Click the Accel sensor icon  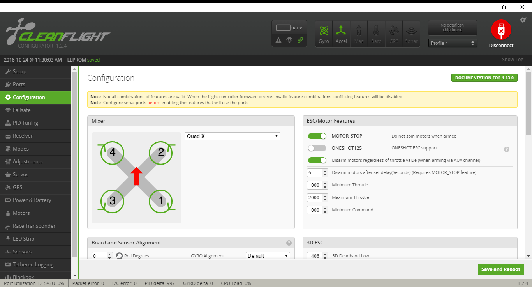tap(341, 34)
